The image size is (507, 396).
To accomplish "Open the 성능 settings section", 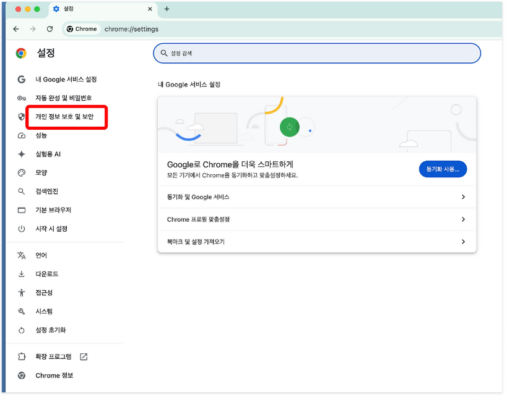I will 41,135.
